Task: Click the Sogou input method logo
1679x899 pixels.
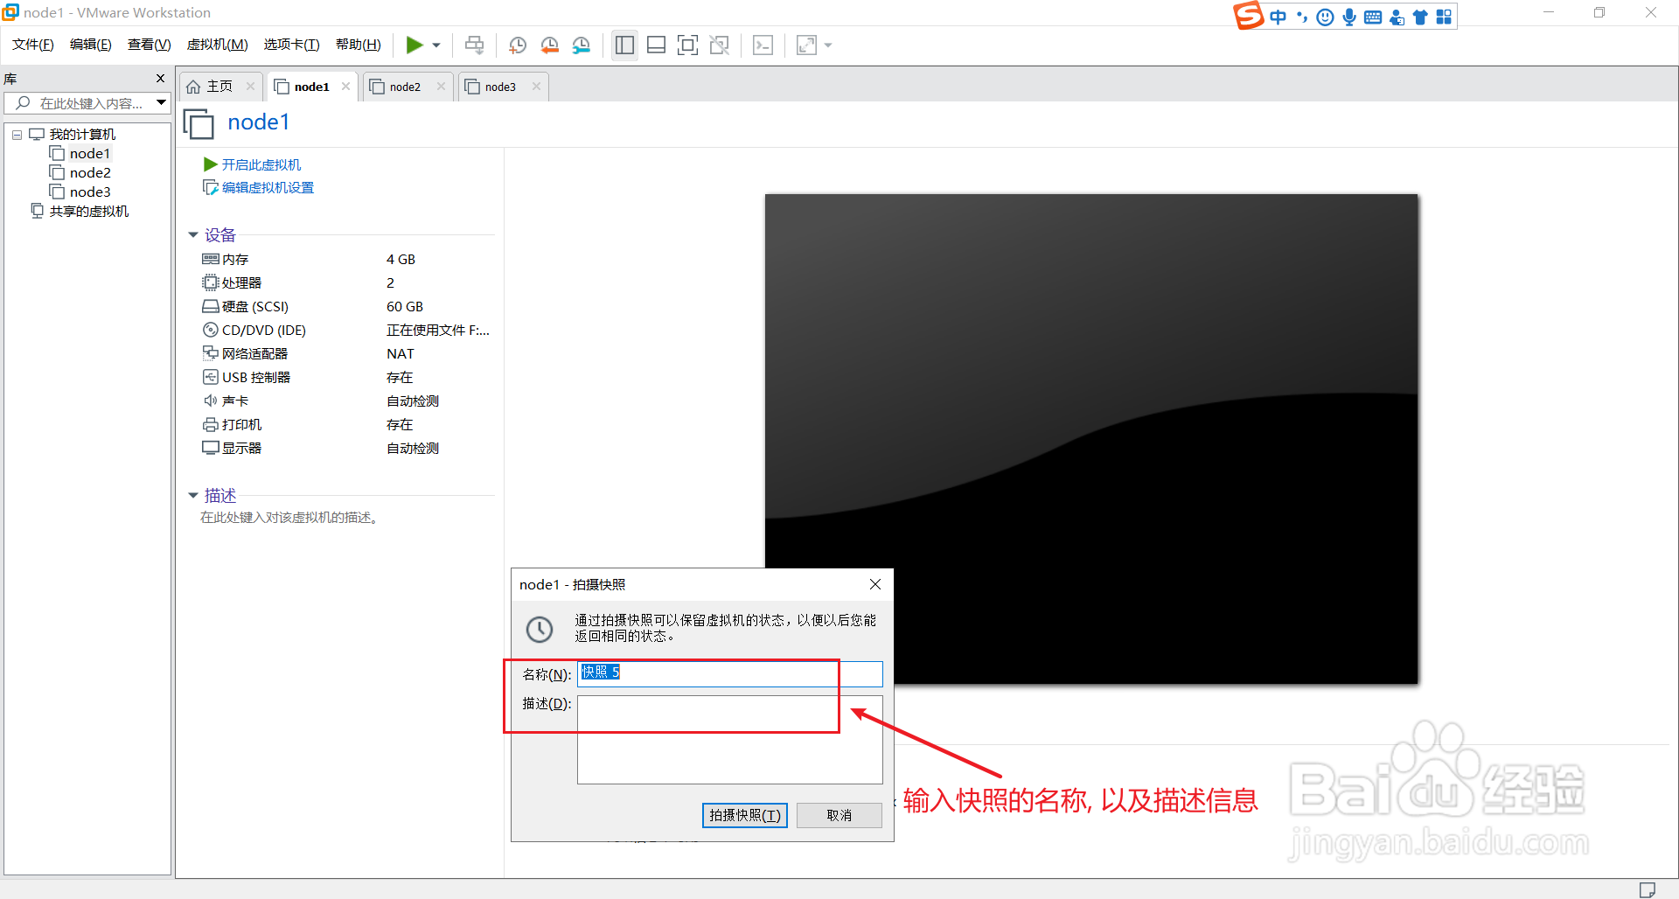Action: coord(1248,15)
